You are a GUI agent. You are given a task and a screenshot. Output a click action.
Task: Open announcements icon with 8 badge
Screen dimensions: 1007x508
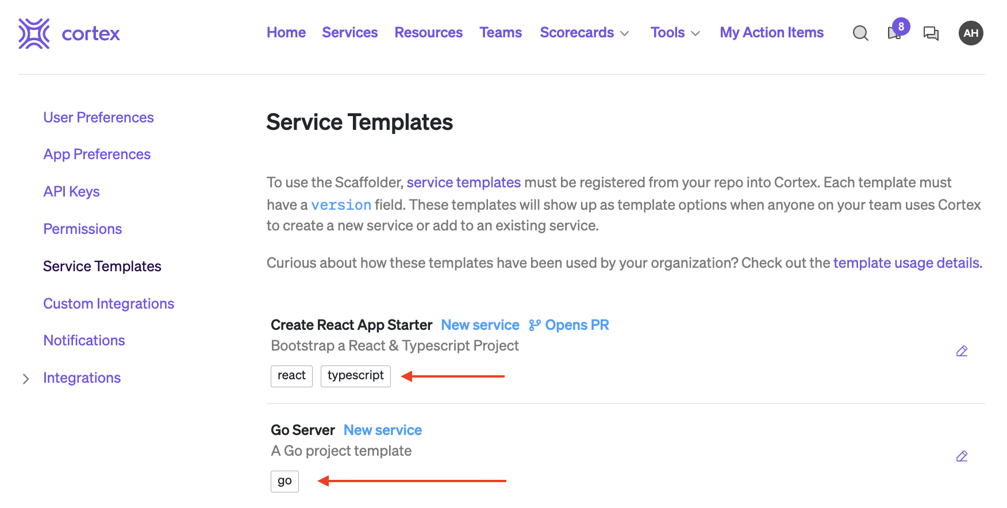pyautogui.click(x=898, y=30)
